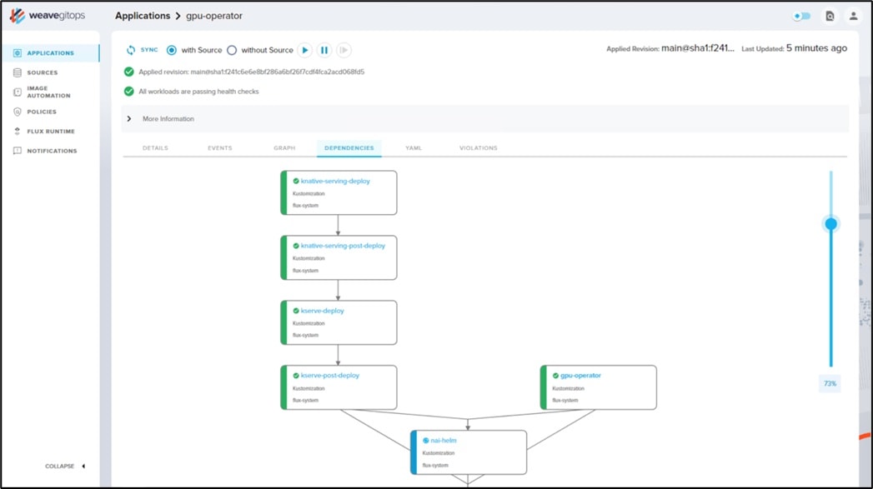This screenshot has height=489, width=873.
Task: Click the full applied revision hash text
Action: point(252,72)
